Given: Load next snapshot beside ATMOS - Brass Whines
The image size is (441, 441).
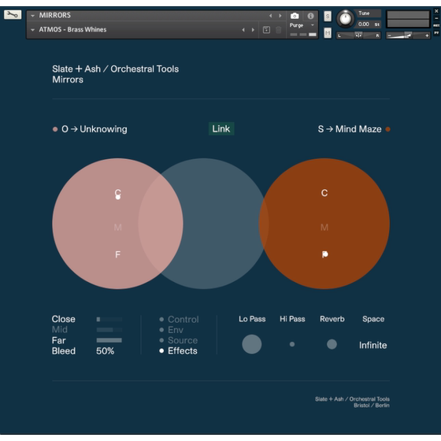Looking at the screenshot, I should [x=253, y=30].
